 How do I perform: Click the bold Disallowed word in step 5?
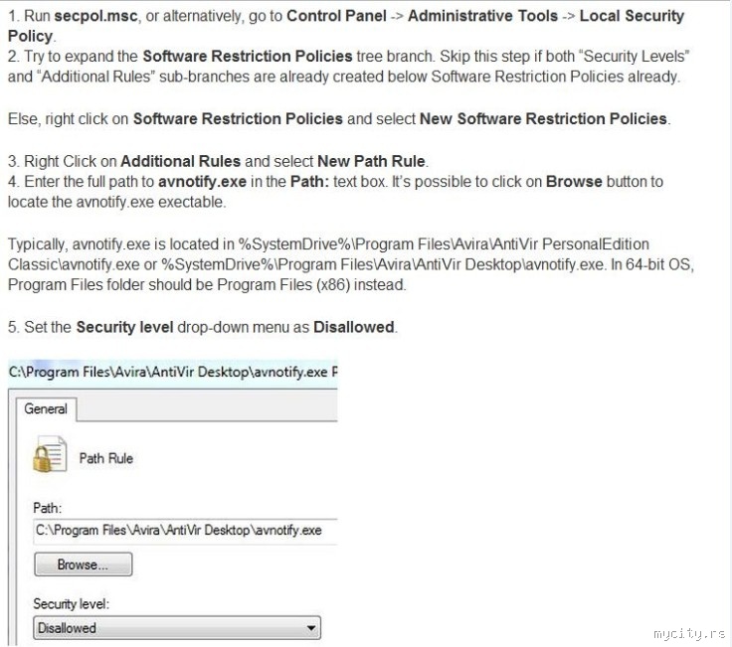(x=354, y=327)
